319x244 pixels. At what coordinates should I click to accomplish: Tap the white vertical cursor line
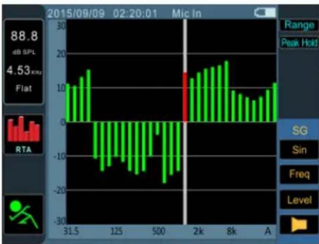185,173
